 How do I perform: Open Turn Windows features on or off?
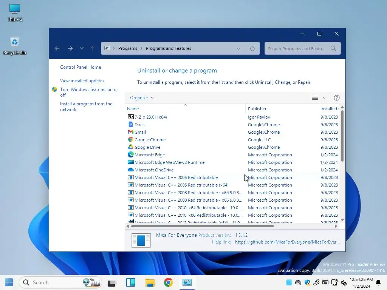pos(89,92)
